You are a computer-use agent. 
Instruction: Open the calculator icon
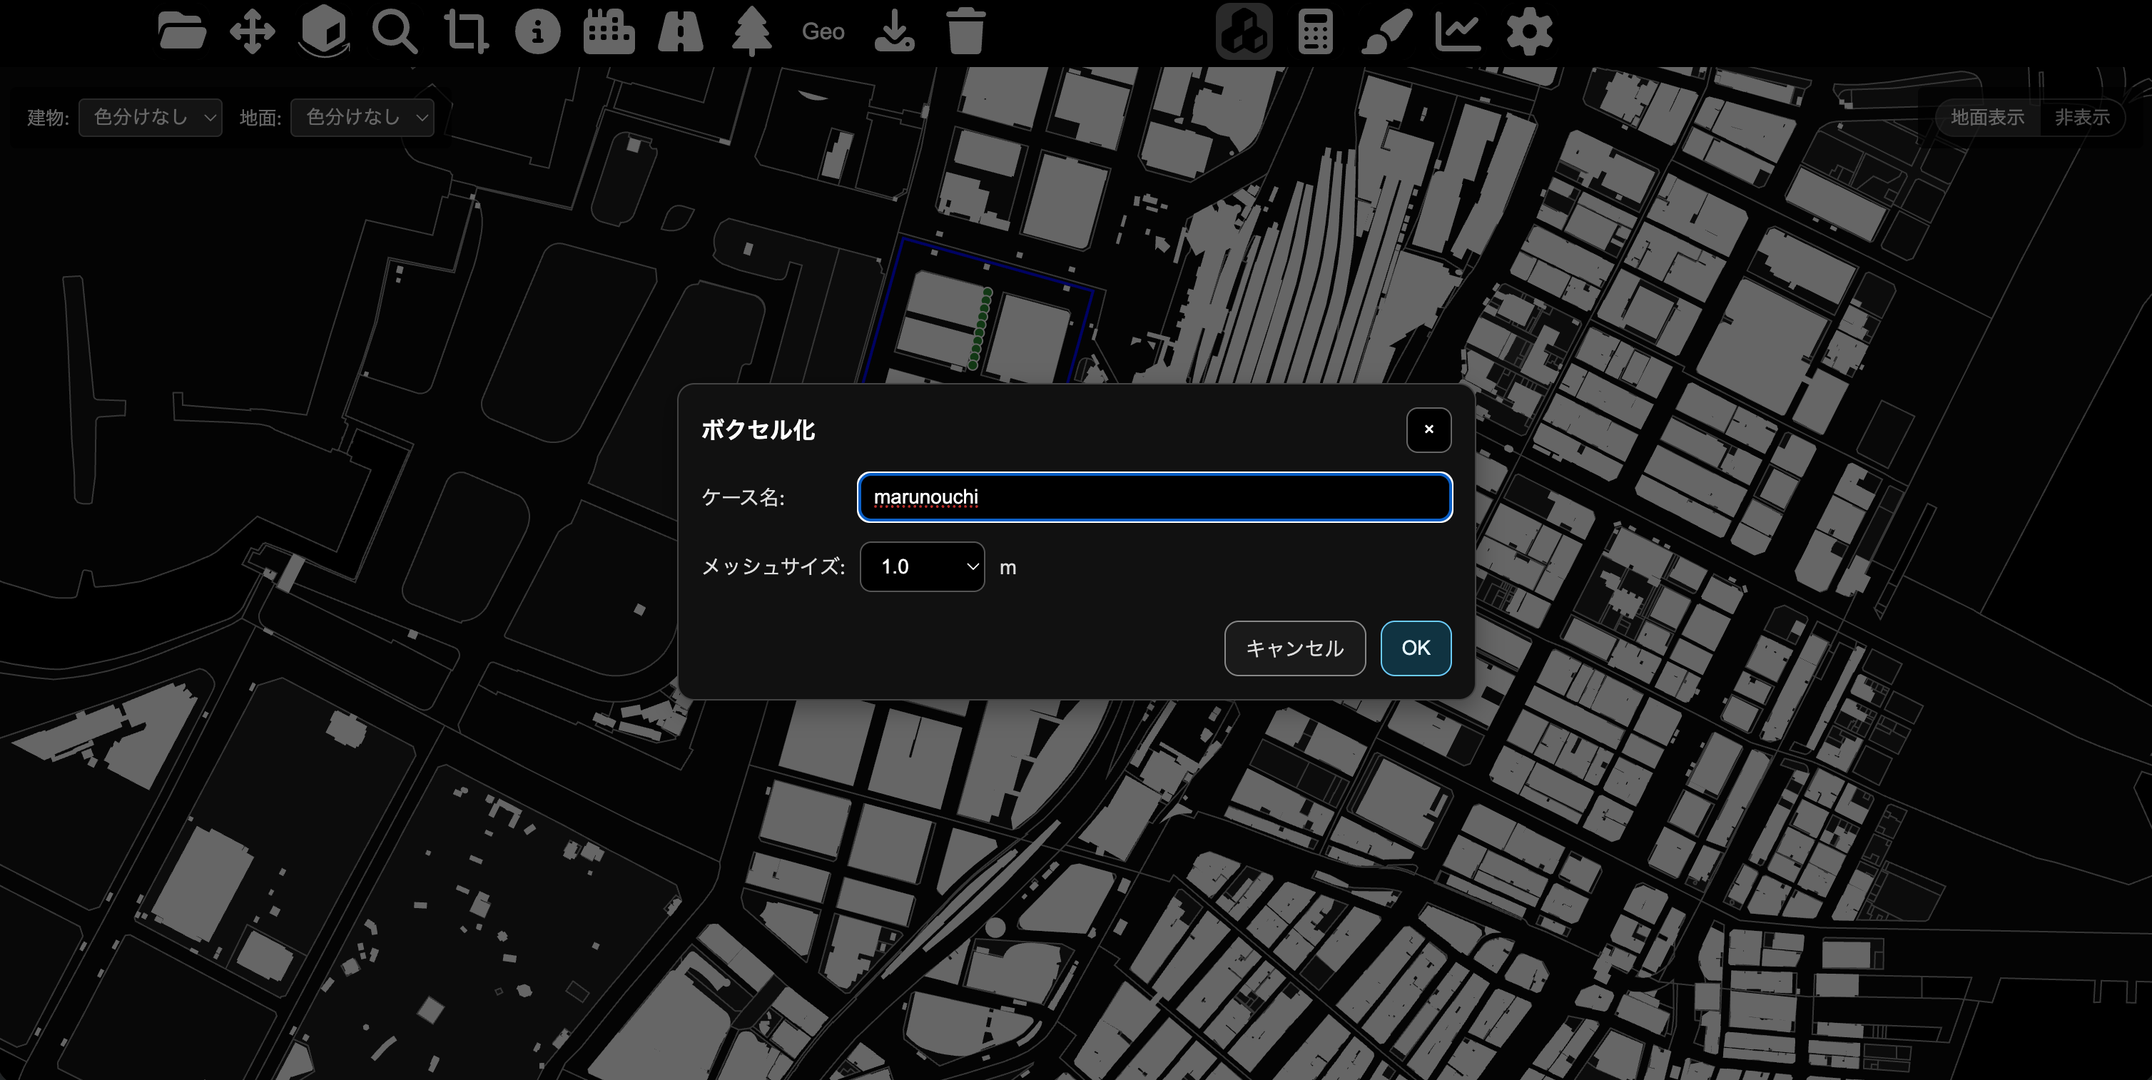tap(1315, 31)
